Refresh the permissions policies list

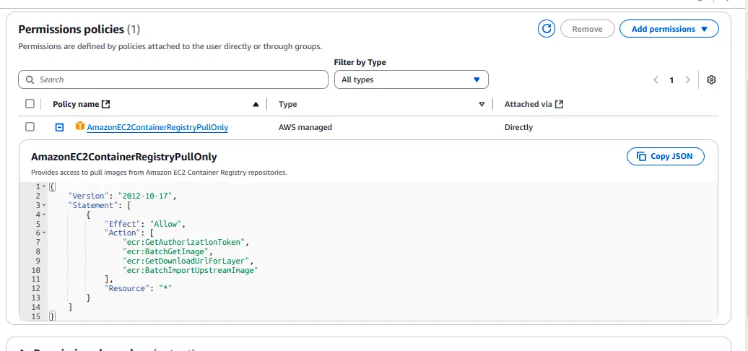tap(547, 29)
